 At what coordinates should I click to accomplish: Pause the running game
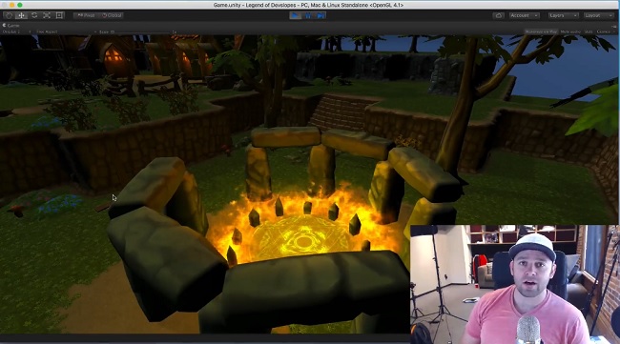[x=308, y=15]
